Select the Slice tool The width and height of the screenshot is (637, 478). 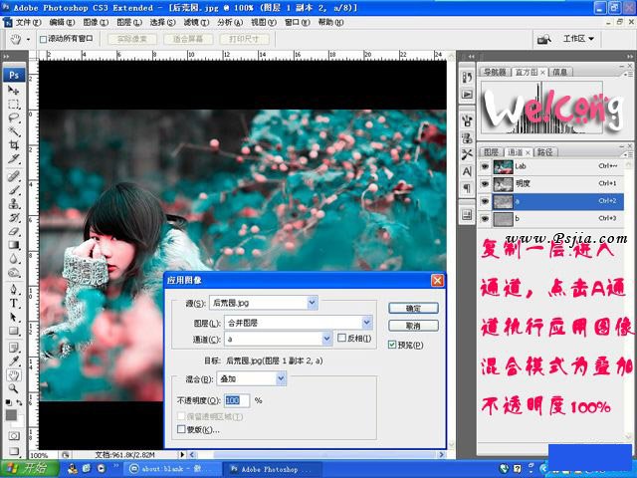(13, 159)
